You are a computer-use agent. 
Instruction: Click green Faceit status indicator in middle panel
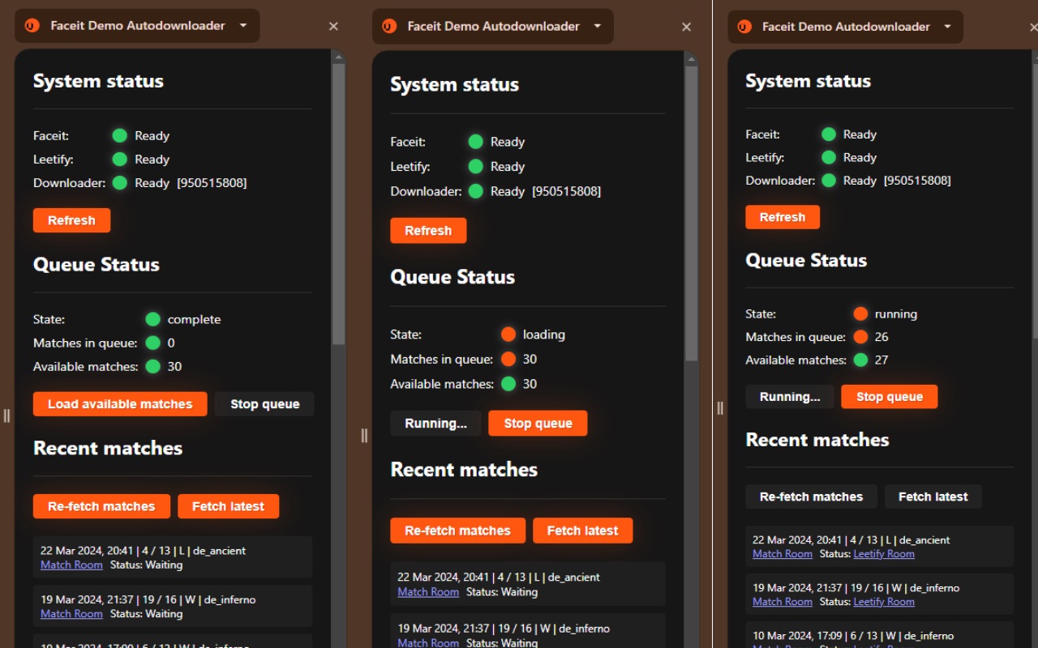(476, 142)
